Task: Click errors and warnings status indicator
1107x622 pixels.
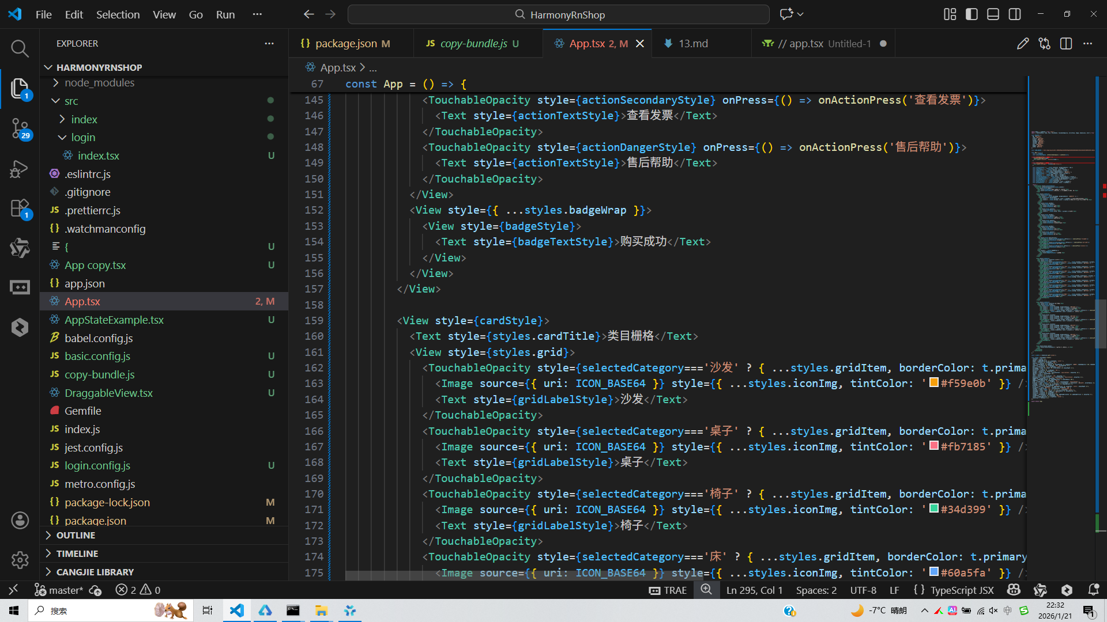Action: click(138, 590)
